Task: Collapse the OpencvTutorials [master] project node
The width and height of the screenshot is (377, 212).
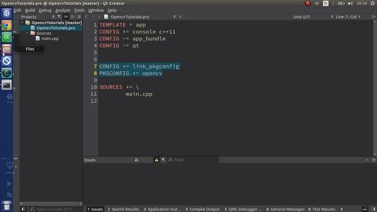Action: [x=22, y=22]
